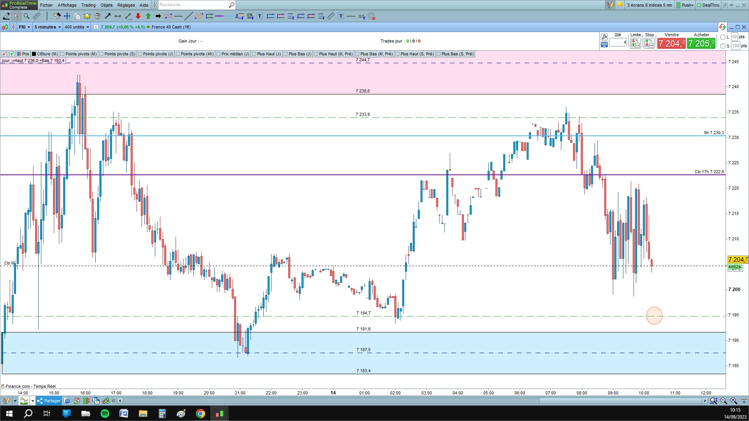
Task: Zoom out on the chart timeline
Action: (724, 401)
